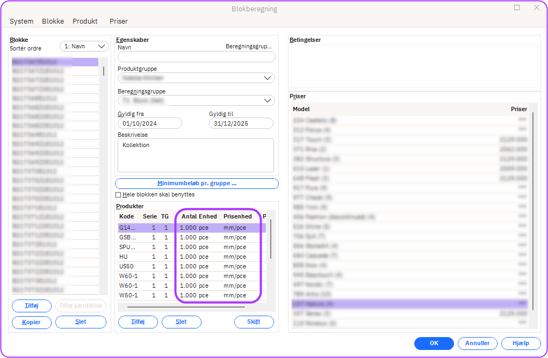Screen dimensions: 548x358
Task: Click the Minimumbeløb pr. gruppe button
Action: (x=197, y=184)
